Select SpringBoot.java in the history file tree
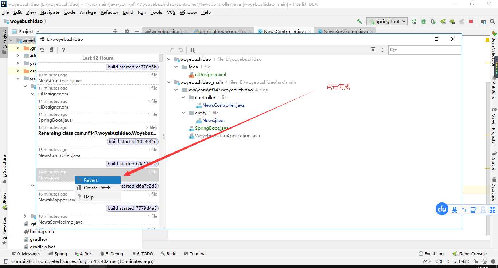The width and height of the screenshot is (498, 268). click(x=211, y=128)
